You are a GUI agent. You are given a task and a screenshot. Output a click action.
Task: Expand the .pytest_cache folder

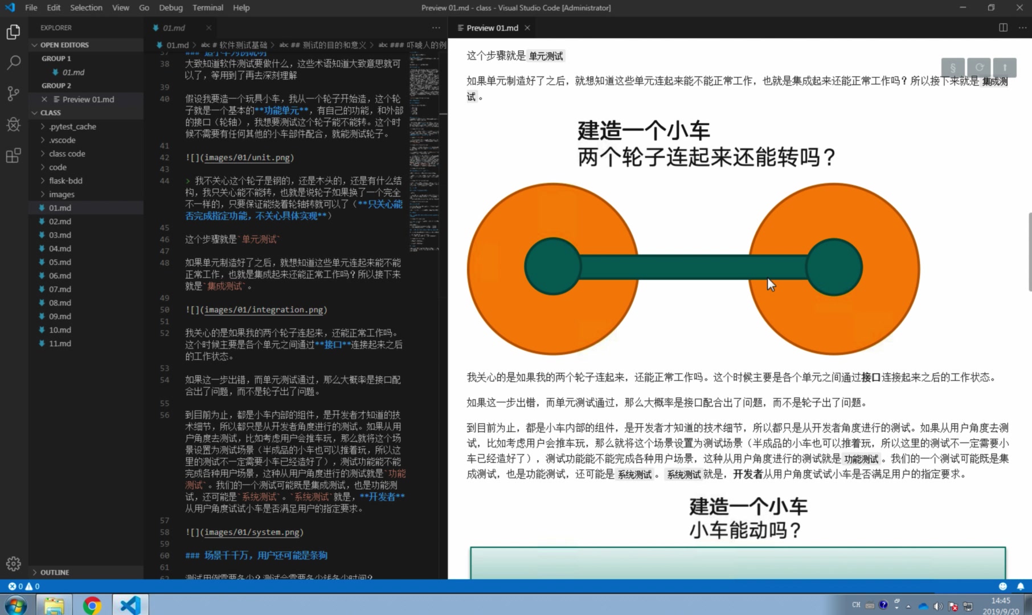click(x=85, y=126)
